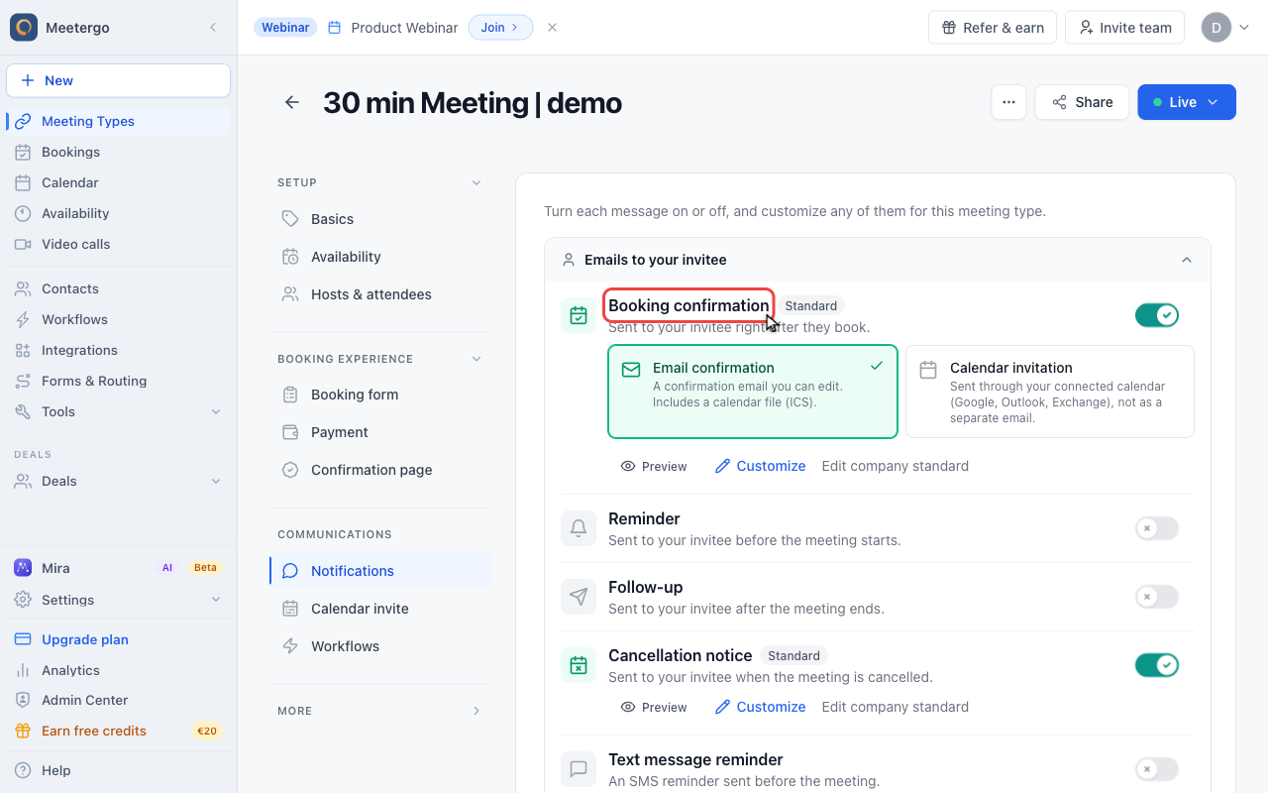Screen dimensions: 1268x793
Task: Click the Standard badge beside Cancellation notice
Action: click(793, 655)
